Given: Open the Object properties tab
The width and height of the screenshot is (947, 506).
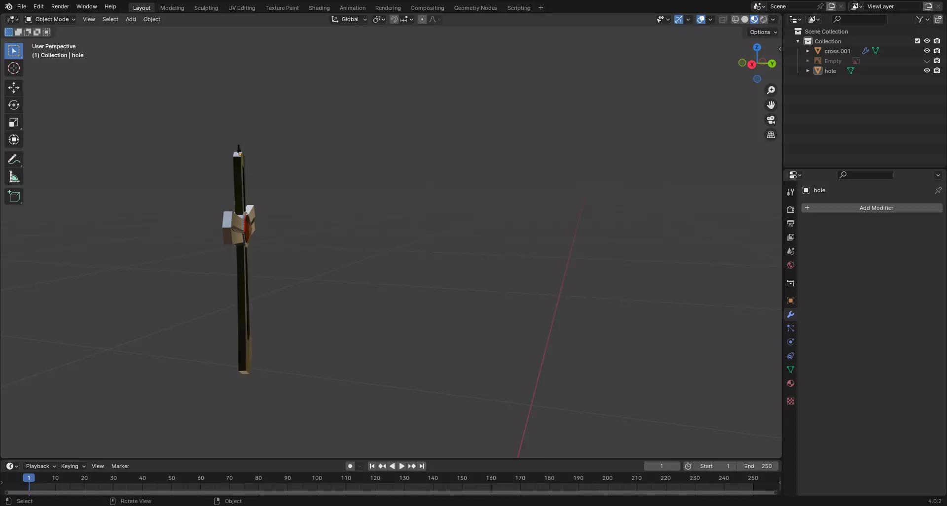Looking at the screenshot, I should 791,301.
